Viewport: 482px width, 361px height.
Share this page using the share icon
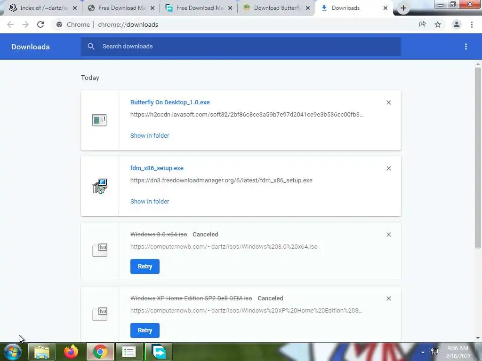(x=423, y=24)
